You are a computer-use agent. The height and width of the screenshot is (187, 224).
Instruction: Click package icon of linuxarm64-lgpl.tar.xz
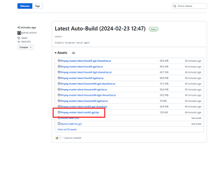coord(59,101)
